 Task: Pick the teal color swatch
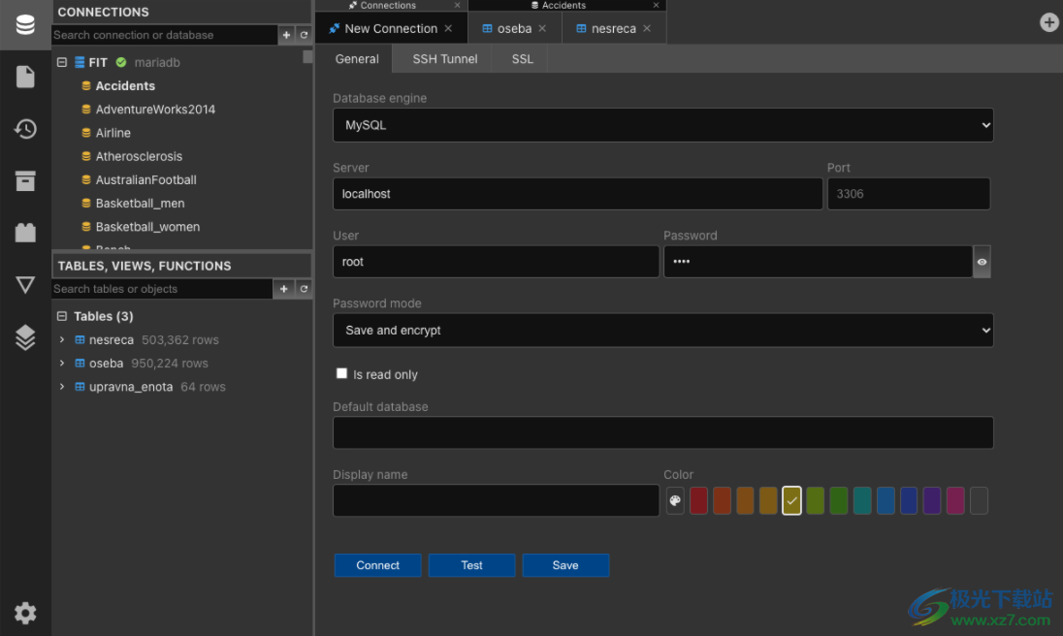[x=861, y=500]
